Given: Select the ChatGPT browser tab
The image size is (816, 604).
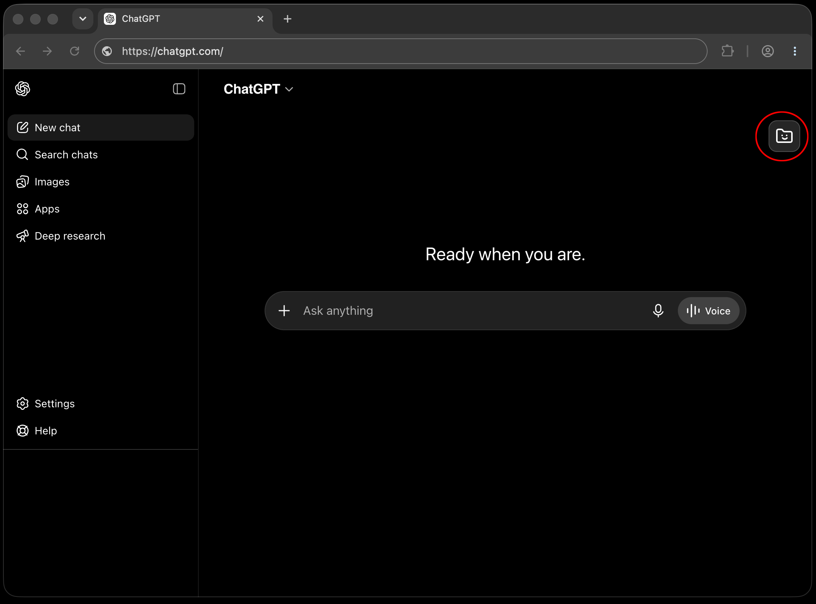Looking at the screenshot, I should point(185,19).
